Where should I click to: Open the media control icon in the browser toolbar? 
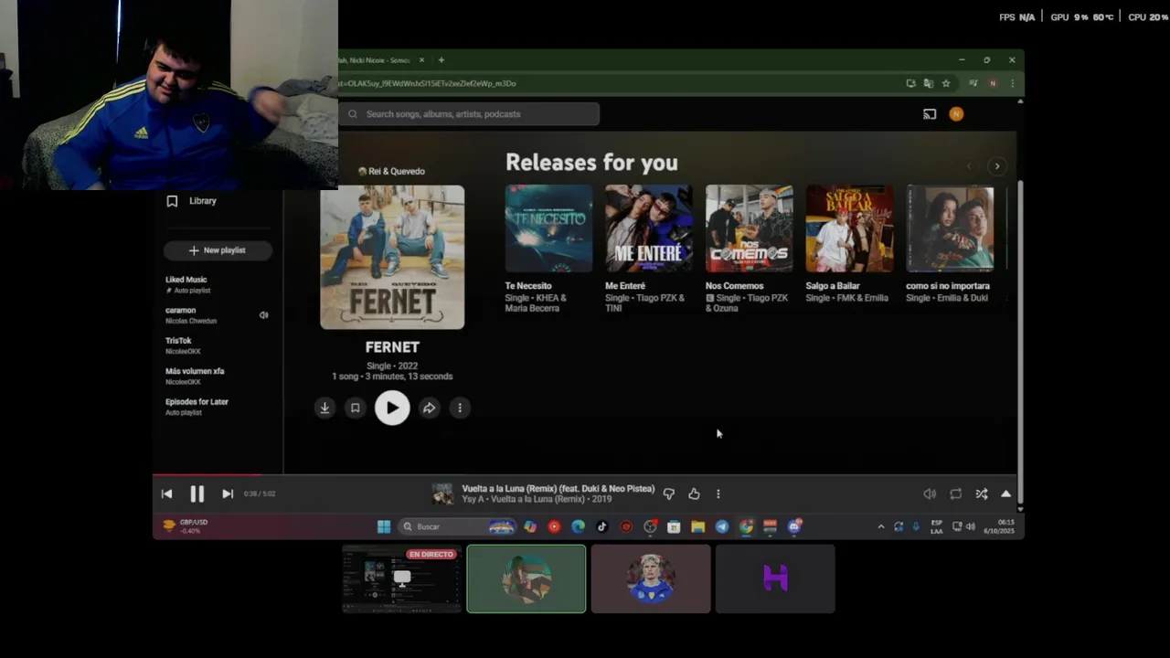tap(973, 83)
